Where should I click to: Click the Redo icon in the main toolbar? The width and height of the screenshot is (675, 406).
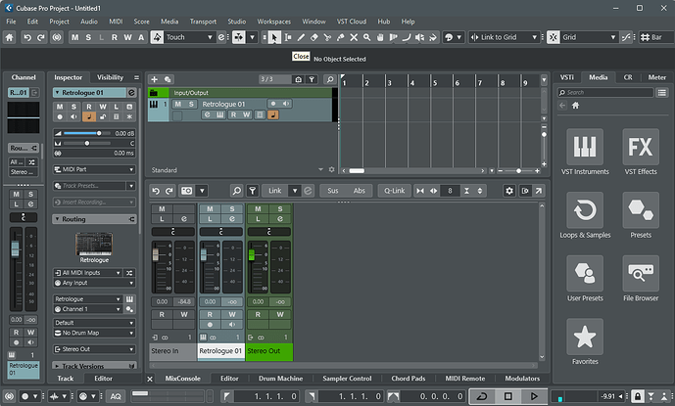[x=41, y=37]
